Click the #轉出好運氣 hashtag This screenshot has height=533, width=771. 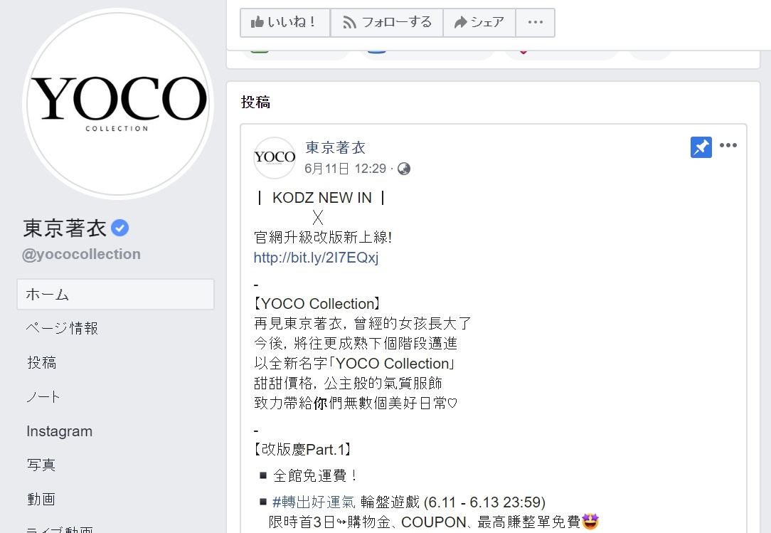pyautogui.click(x=314, y=502)
